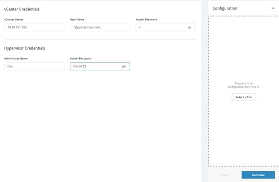
Task: Click the vCenter Server label
Action: [14, 19]
